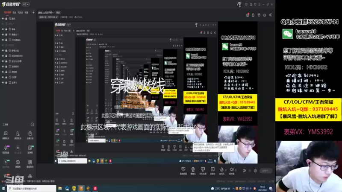Open the speaker options arrow

(x=236, y=170)
